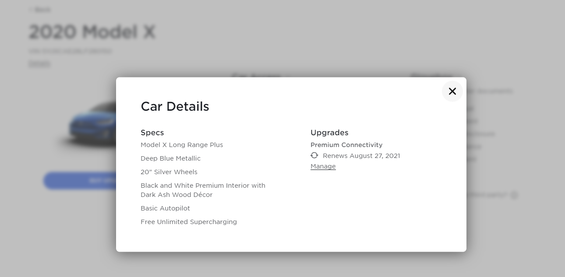The width and height of the screenshot is (565, 277).
Task: Close the Car Details dialog
Action: [x=452, y=91]
